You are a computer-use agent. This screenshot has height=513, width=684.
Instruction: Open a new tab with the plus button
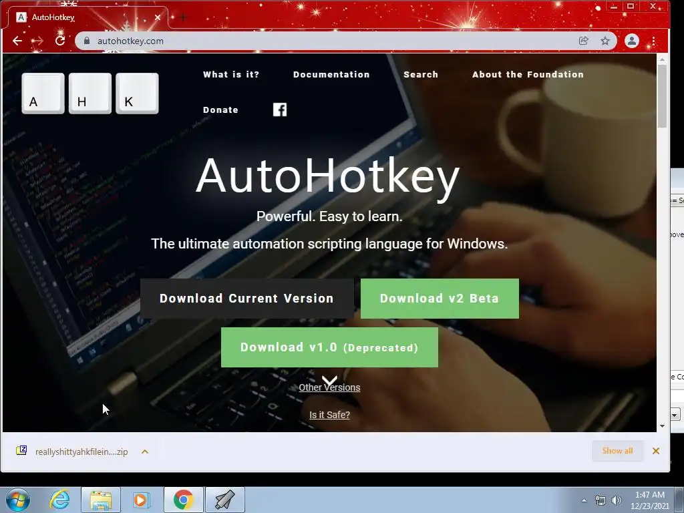coord(183,17)
